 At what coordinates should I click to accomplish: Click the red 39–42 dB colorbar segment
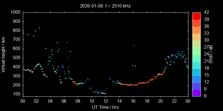(197, 16)
